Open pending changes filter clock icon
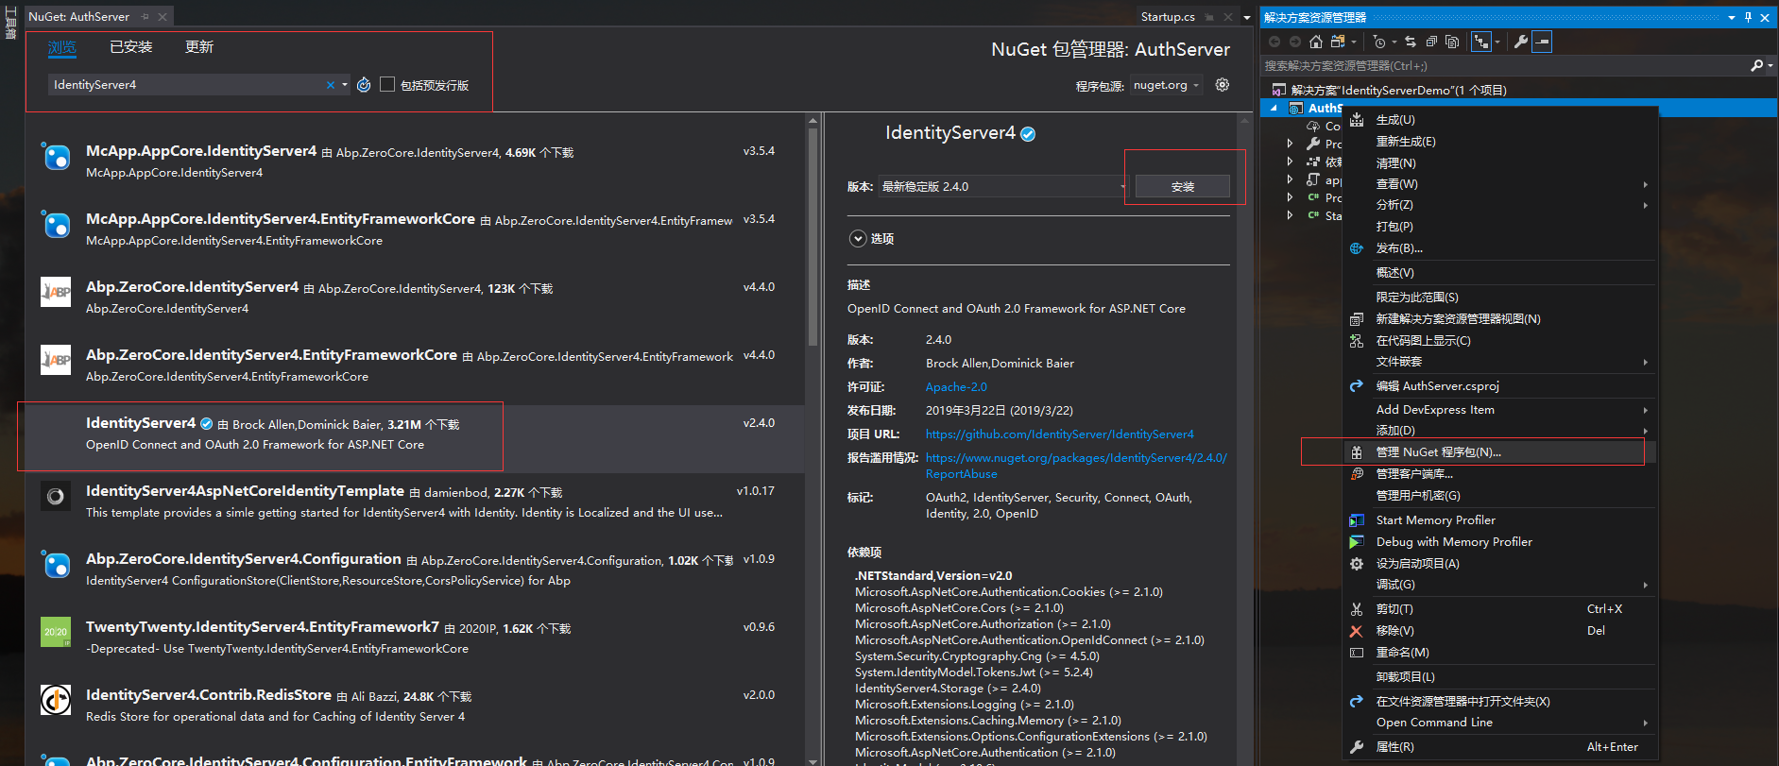Image resolution: width=1779 pixels, height=766 pixels. (1380, 42)
